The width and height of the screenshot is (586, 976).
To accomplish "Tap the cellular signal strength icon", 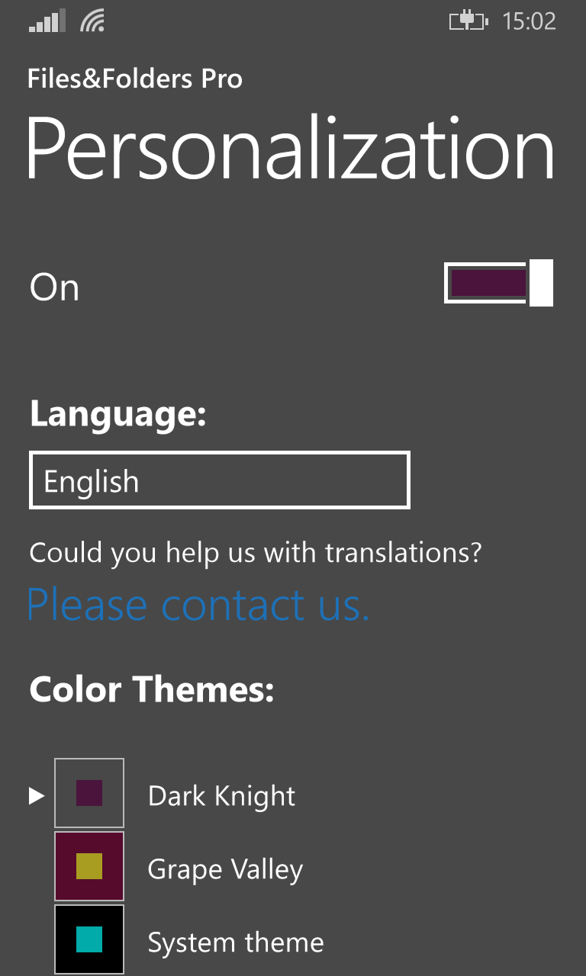I will coord(46,21).
